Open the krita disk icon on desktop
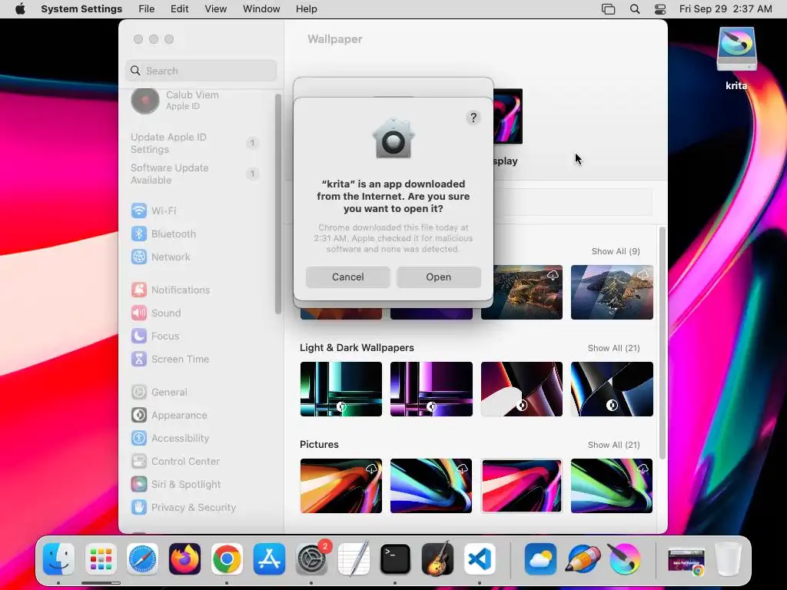Viewport: 787px width, 590px height. pos(736,50)
